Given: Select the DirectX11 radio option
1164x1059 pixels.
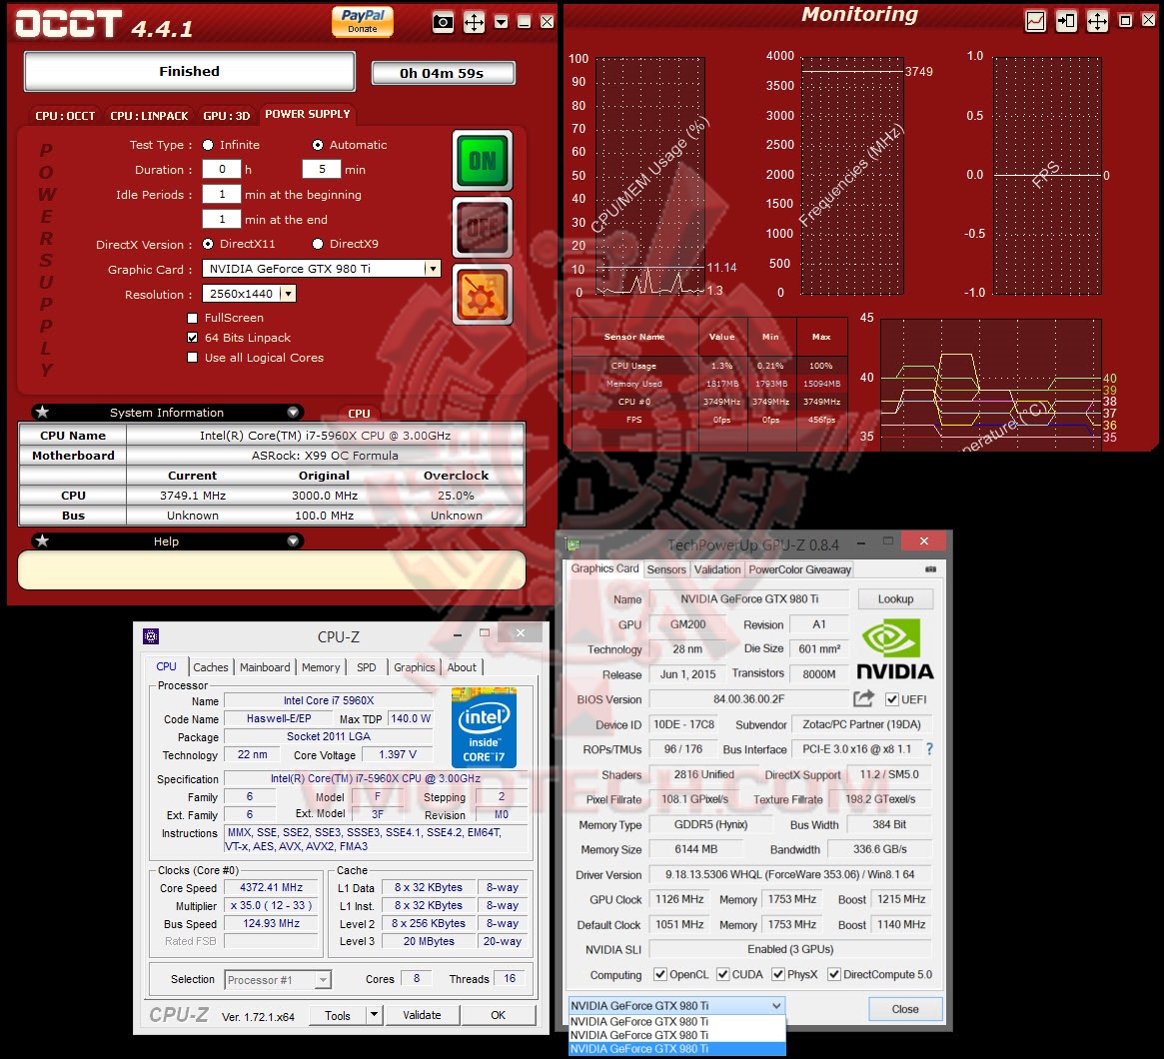Looking at the screenshot, I should 208,244.
